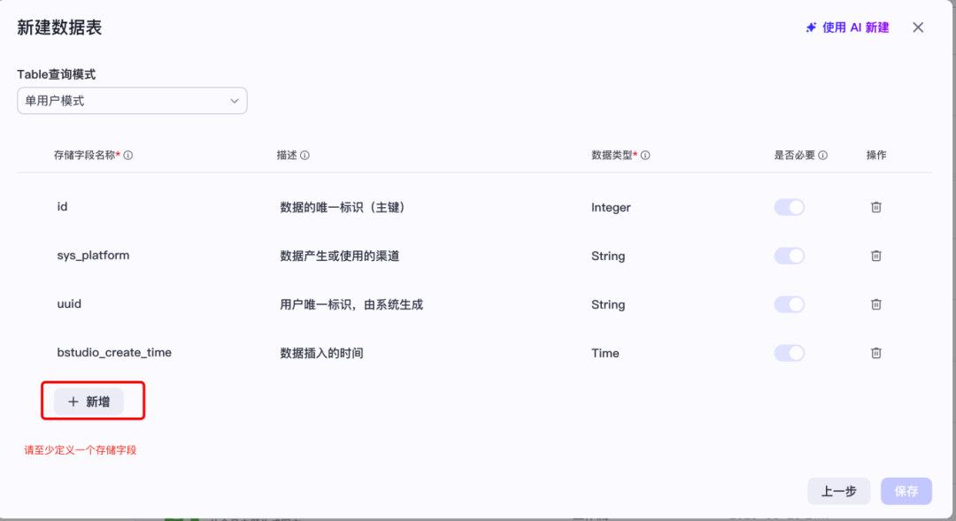The image size is (956, 521).
Task: Click description 数据产生或使用的渠道
Action: point(340,256)
